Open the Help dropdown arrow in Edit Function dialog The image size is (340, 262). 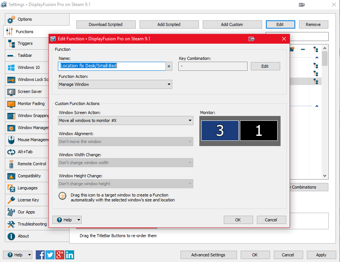pyautogui.click(x=78, y=220)
